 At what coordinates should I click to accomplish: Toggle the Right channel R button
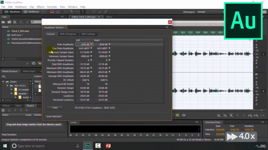coord(263,91)
